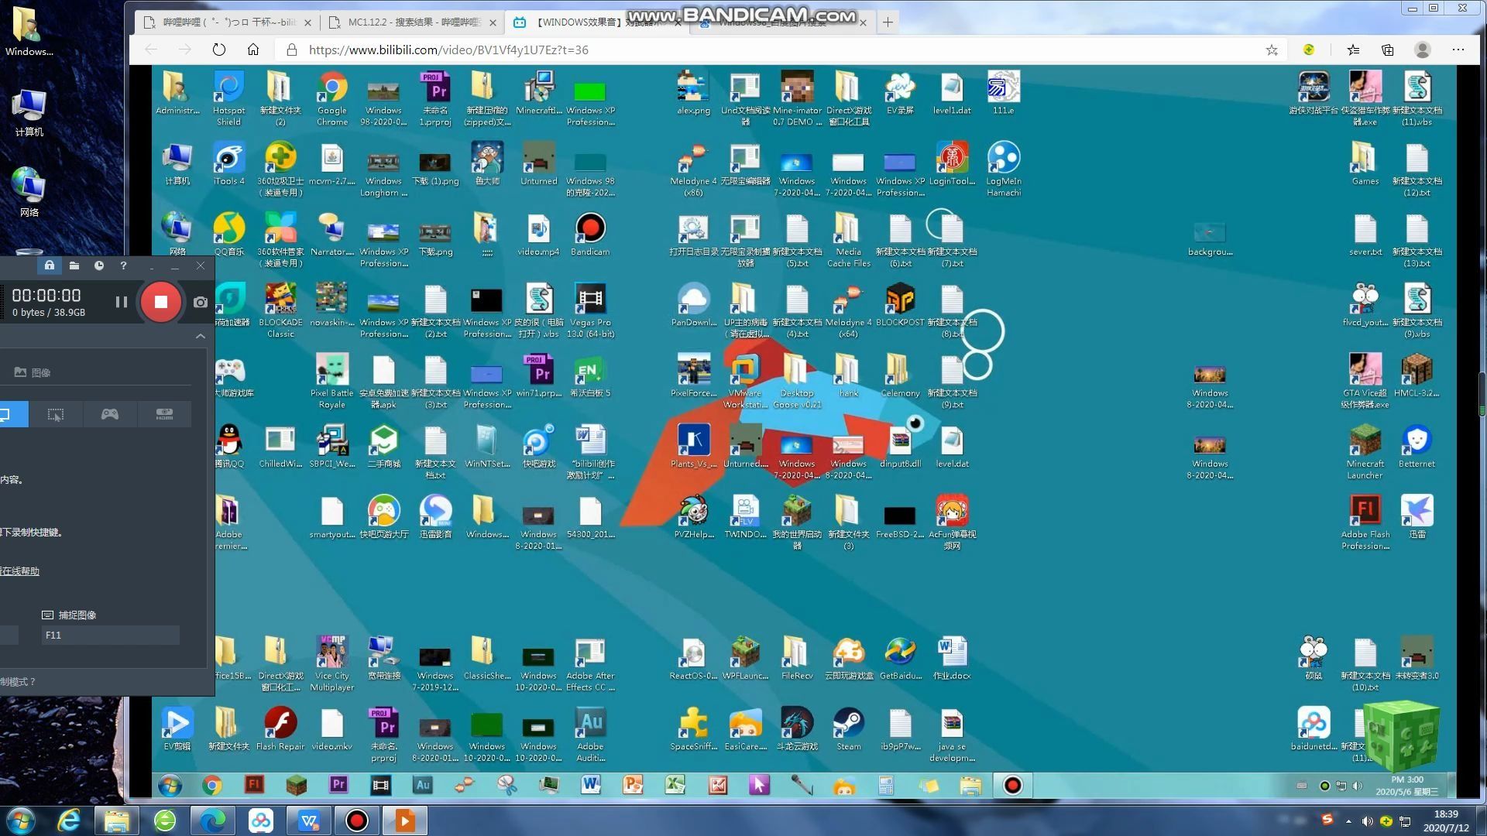Add page to favorites star

click(1272, 50)
